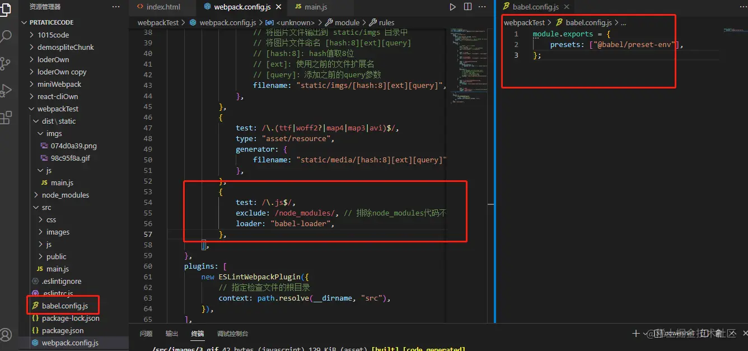Click line number 61 in gutter
748x351 pixels.
tap(148, 277)
